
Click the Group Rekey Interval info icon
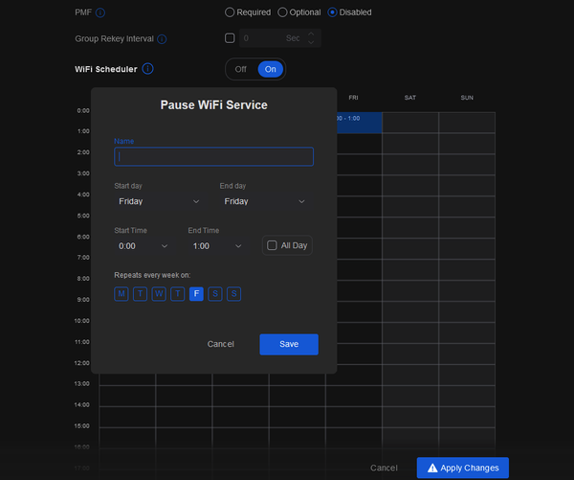coord(162,39)
